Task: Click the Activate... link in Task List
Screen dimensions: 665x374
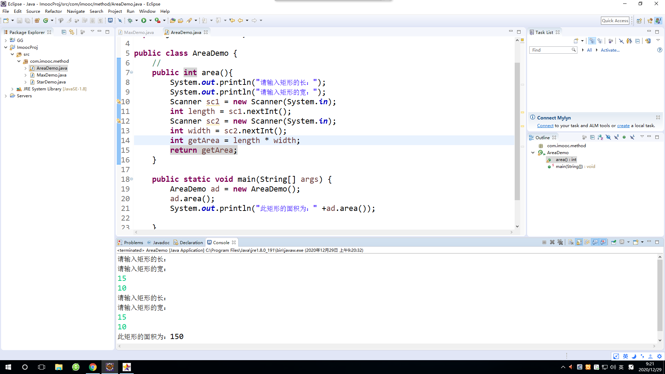Action: click(610, 50)
